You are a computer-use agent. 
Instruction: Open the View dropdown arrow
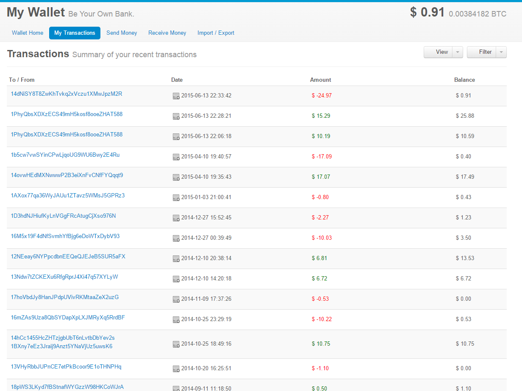(458, 52)
